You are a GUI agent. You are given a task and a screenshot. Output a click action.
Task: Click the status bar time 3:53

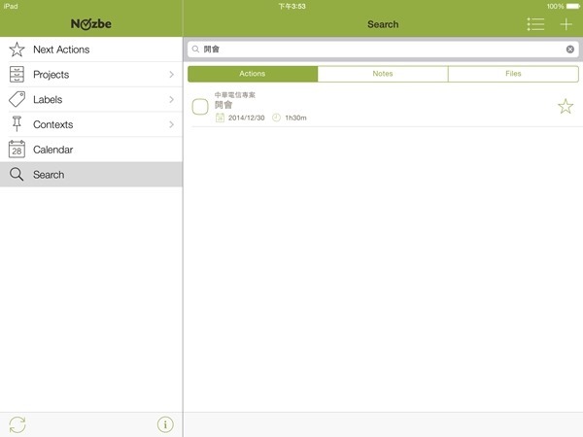[292, 7]
